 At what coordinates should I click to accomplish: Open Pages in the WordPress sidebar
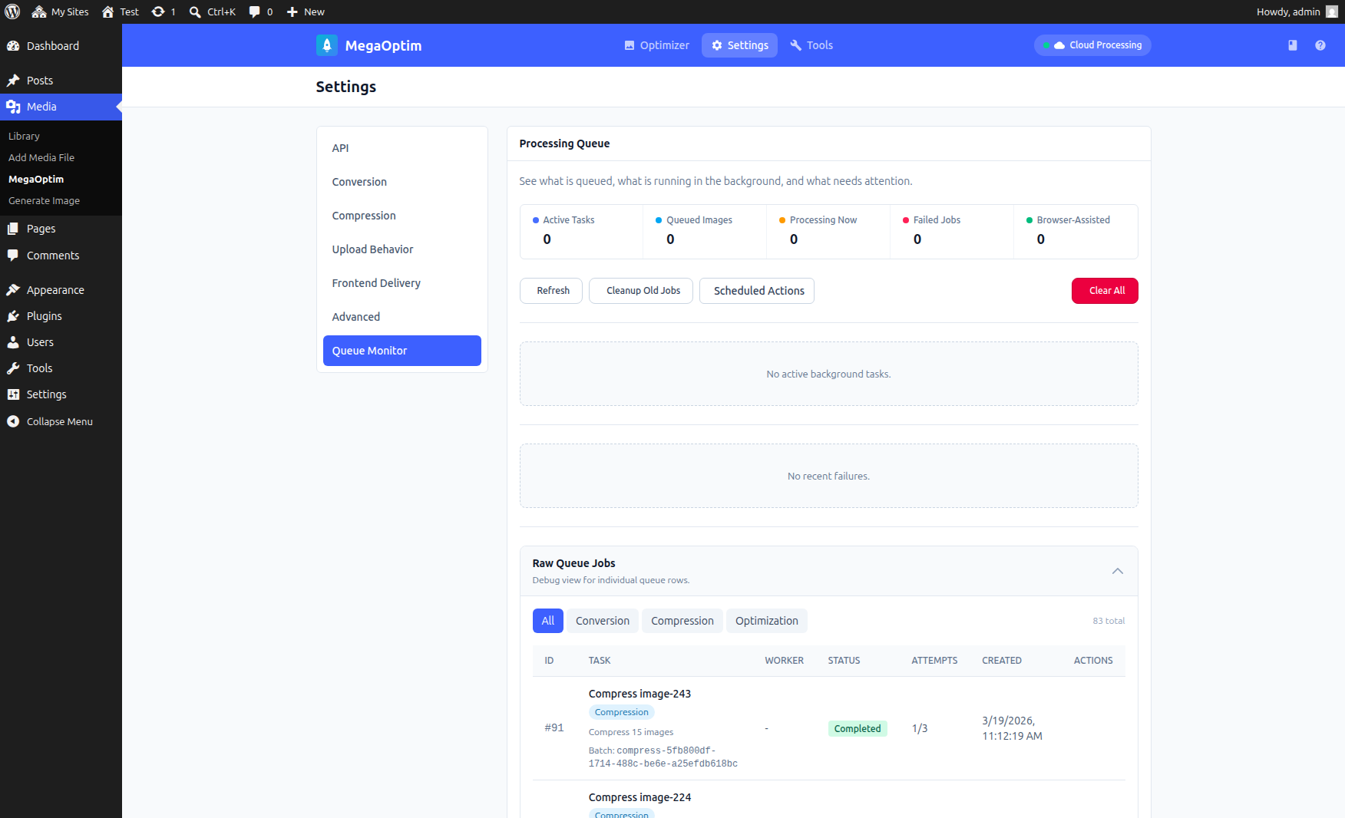61,229
